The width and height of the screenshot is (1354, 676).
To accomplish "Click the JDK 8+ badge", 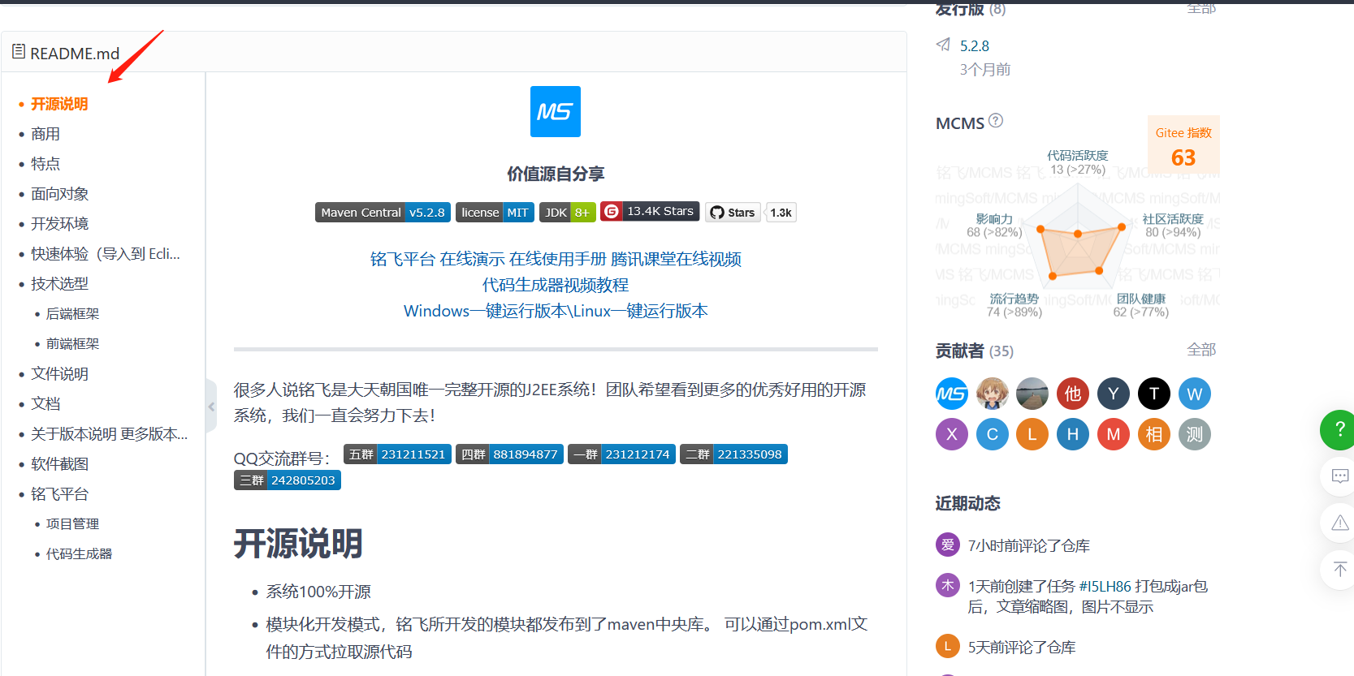I will pyautogui.click(x=568, y=213).
